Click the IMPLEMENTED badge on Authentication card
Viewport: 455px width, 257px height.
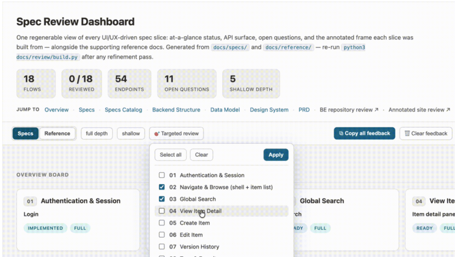pos(45,228)
